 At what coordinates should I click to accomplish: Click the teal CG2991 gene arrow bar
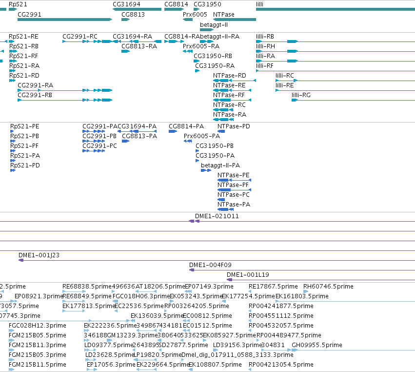click(x=65, y=20)
